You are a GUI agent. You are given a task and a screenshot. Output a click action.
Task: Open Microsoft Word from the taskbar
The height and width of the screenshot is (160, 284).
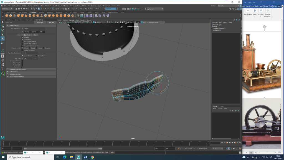(x=85, y=157)
